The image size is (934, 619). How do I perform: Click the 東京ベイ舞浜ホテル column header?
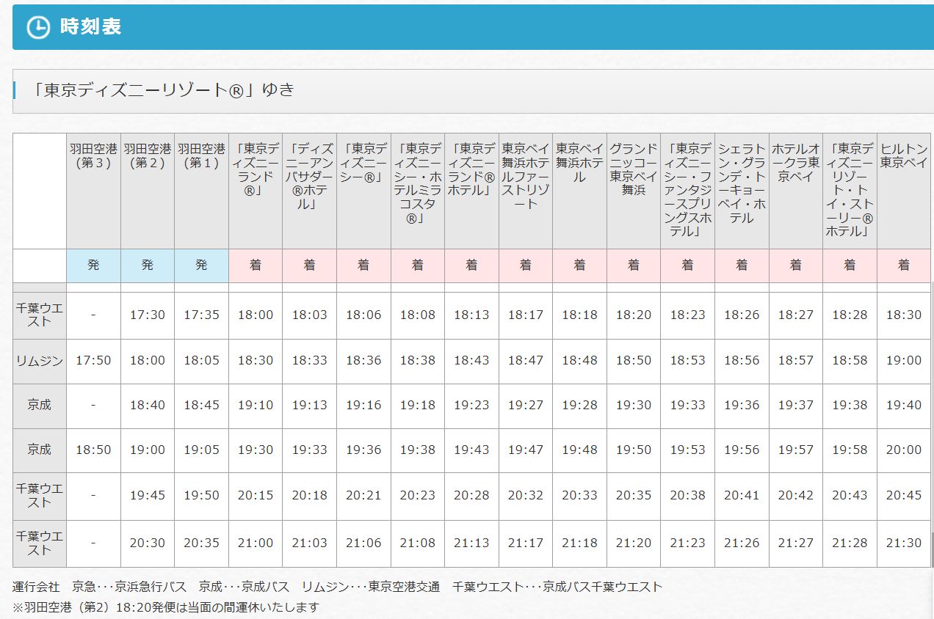579,191
